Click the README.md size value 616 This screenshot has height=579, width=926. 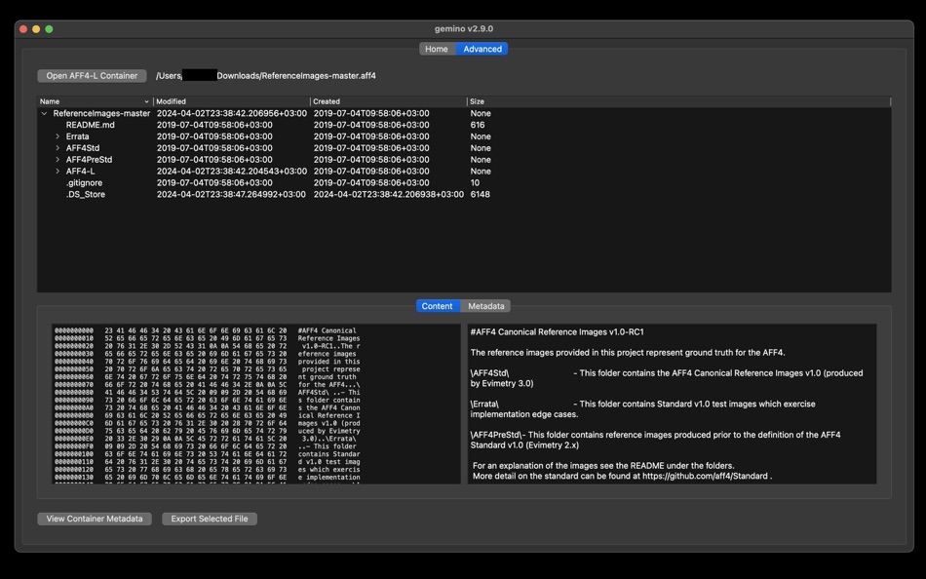pos(478,125)
